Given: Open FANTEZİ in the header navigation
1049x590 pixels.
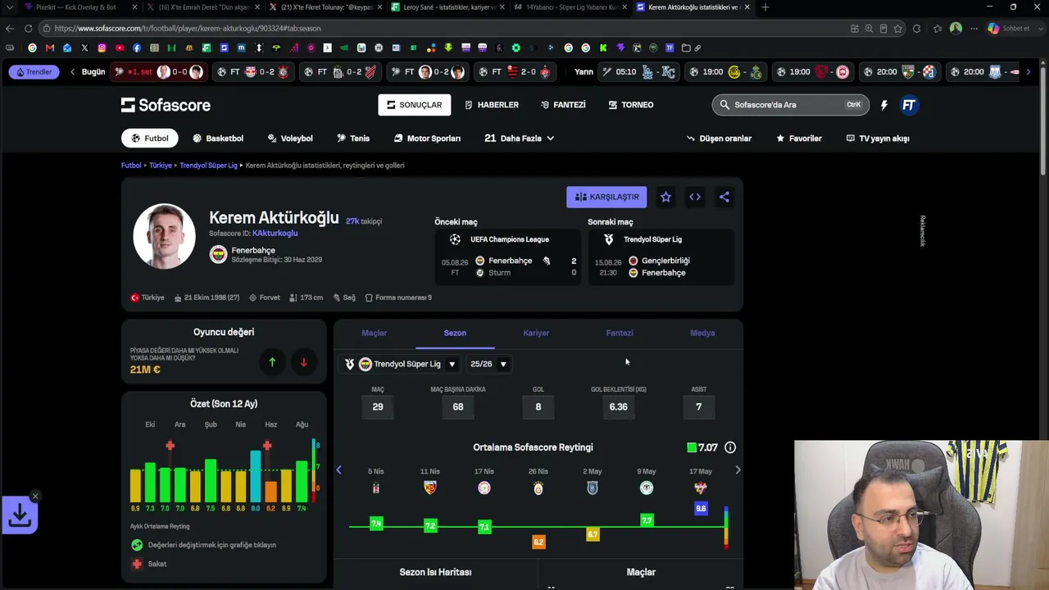Looking at the screenshot, I should click(563, 105).
